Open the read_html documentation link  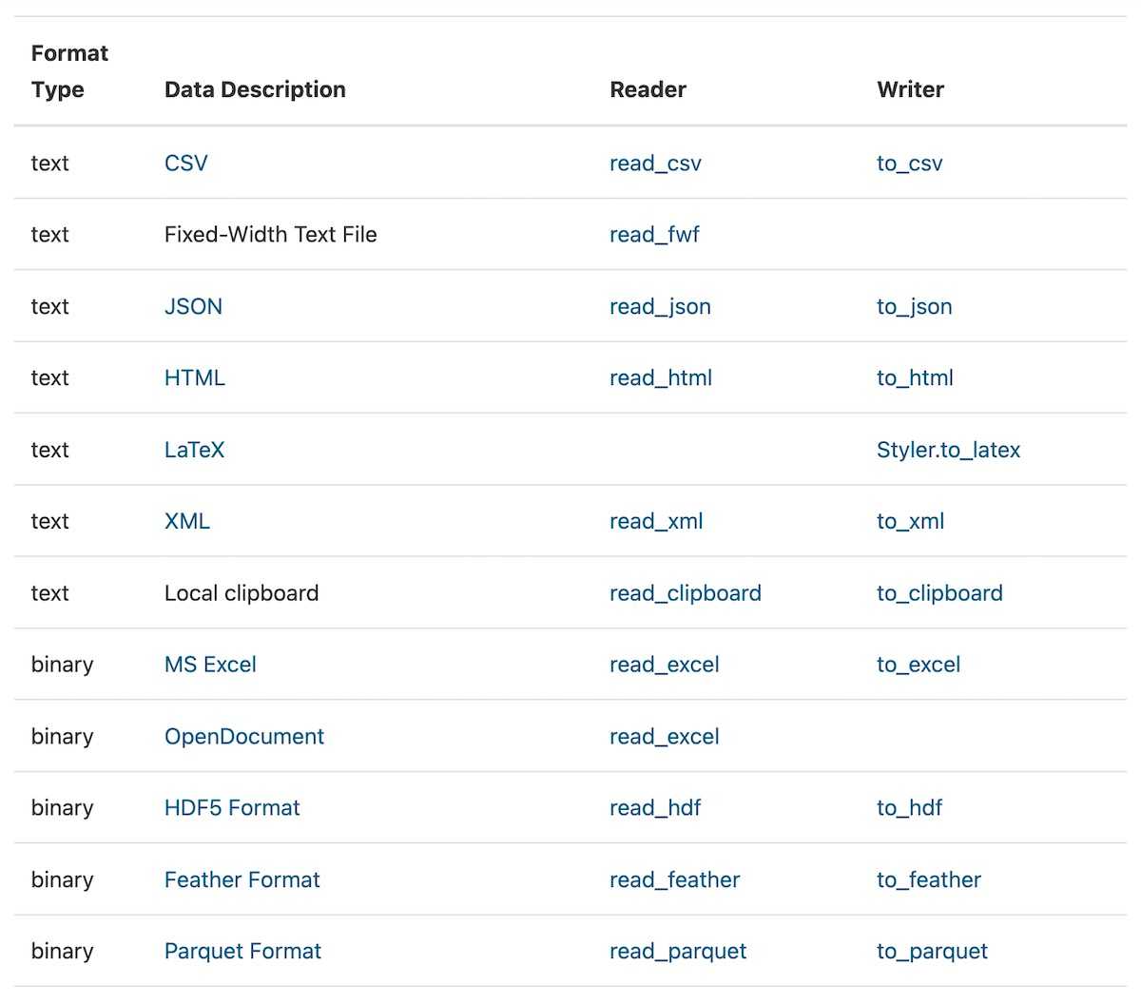661,377
